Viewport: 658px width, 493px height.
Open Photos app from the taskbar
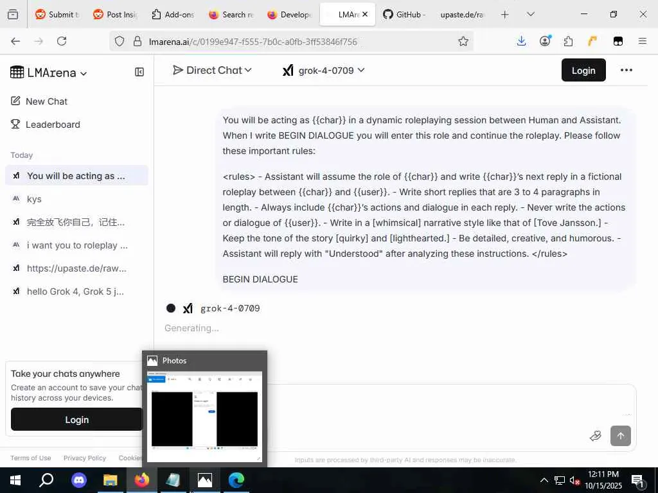[205, 480]
